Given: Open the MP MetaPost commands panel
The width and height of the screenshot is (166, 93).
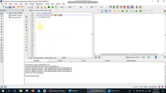Looking at the screenshot, I should tap(2, 56).
